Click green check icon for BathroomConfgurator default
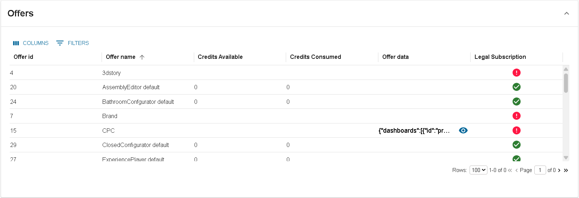The image size is (579, 198). click(516, 102)
